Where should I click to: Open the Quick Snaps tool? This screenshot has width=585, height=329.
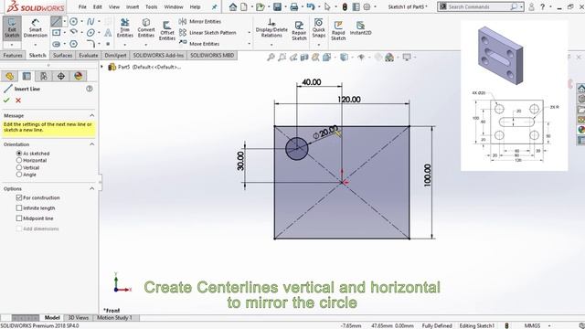coord(319,28)
